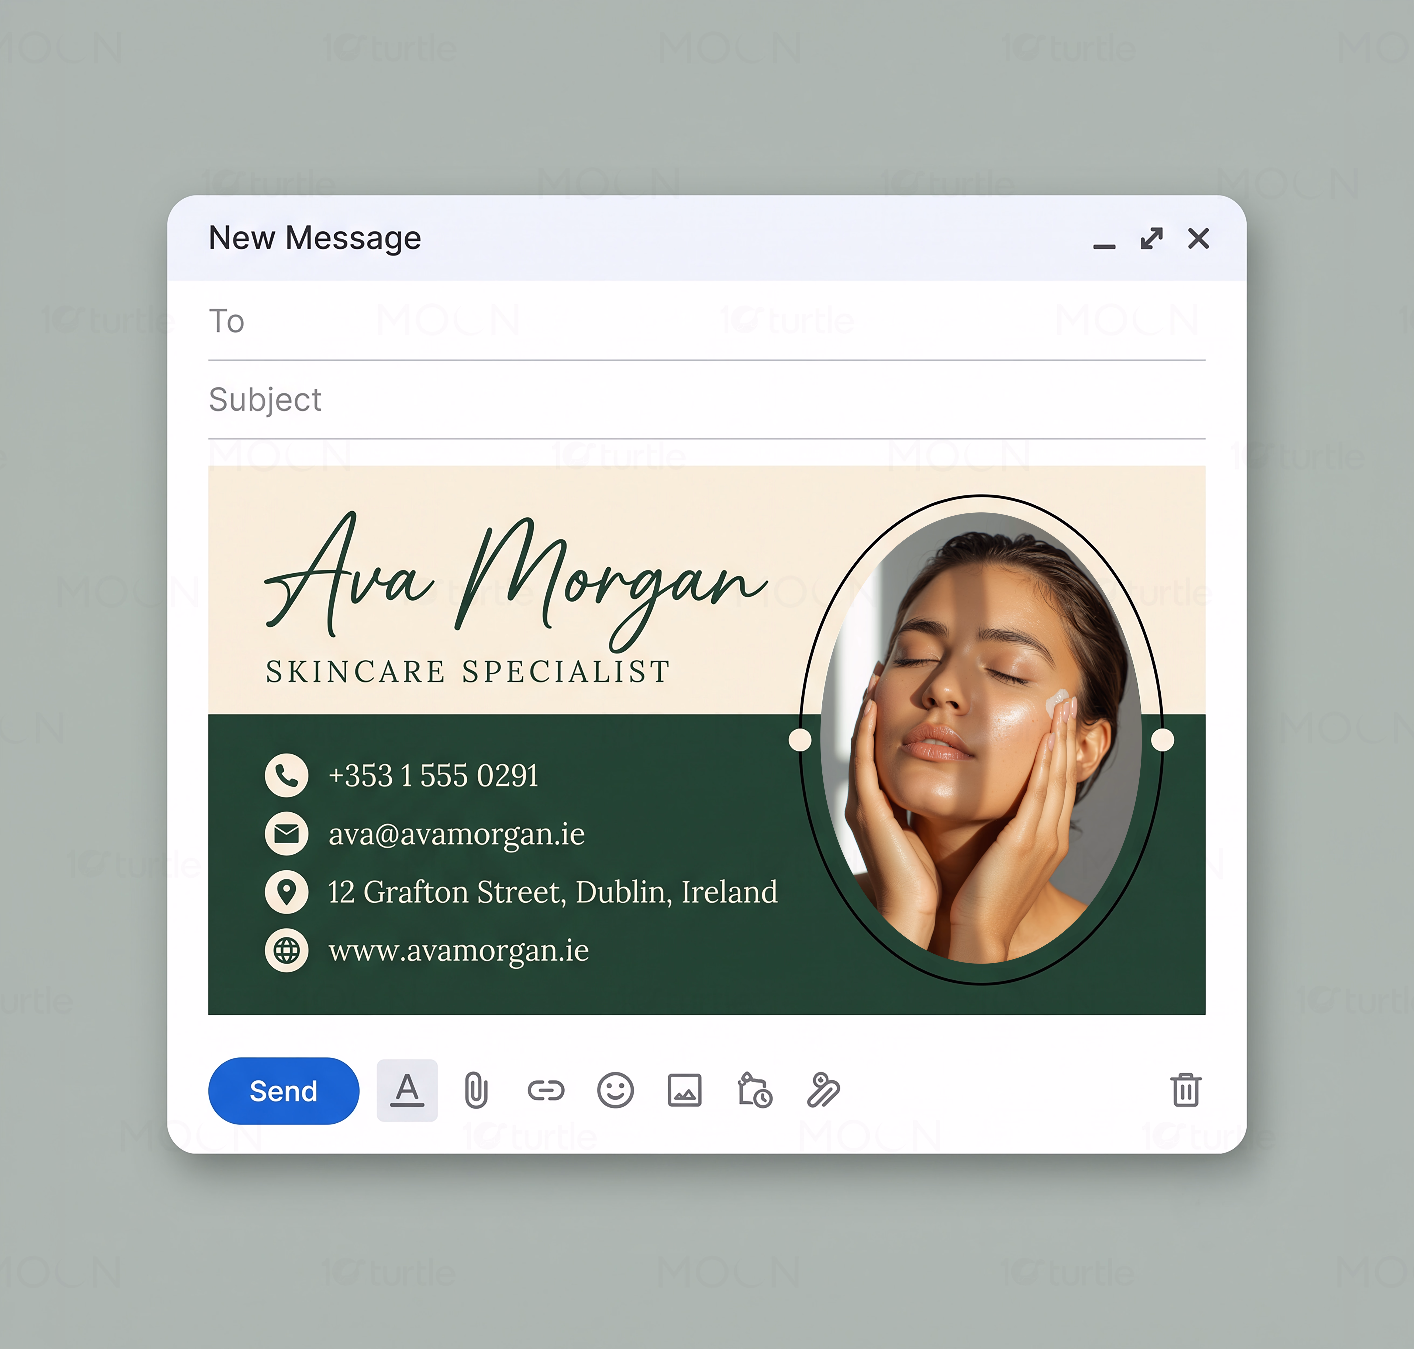Attach a file with the paperclip icon
The height and width of the screenshot is (1349, 1414).
pos(476,1091)
